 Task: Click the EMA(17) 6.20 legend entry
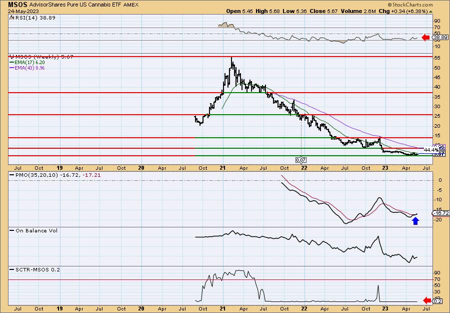click(27, 63)
